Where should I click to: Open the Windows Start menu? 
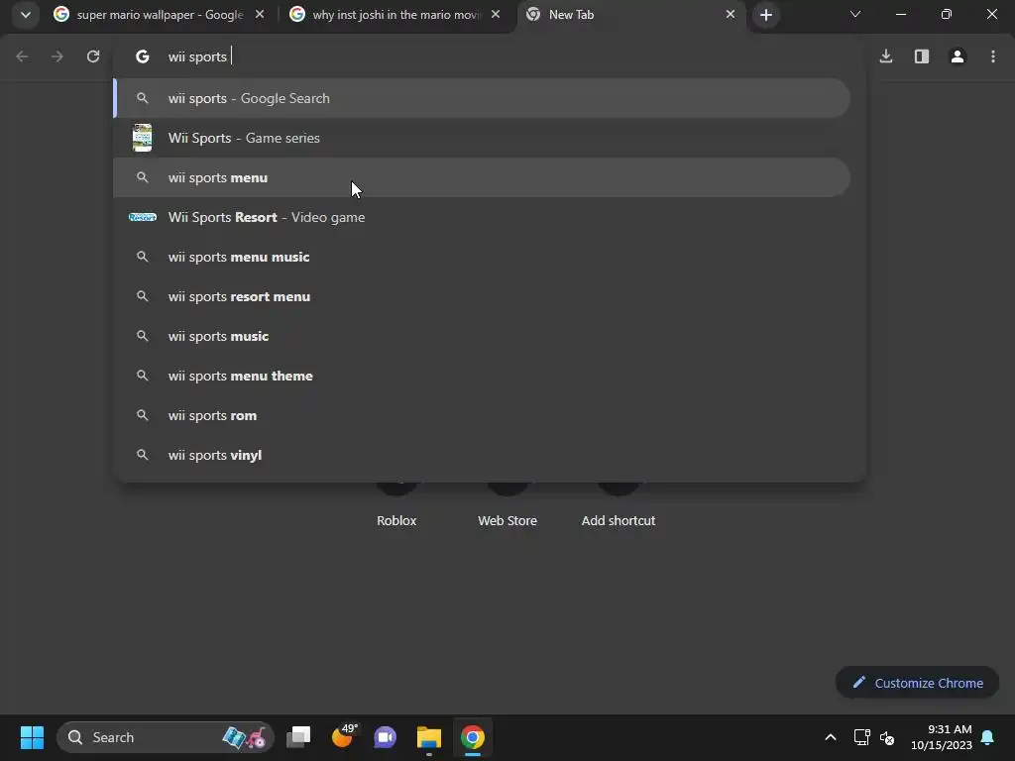[x=32, y=737]
